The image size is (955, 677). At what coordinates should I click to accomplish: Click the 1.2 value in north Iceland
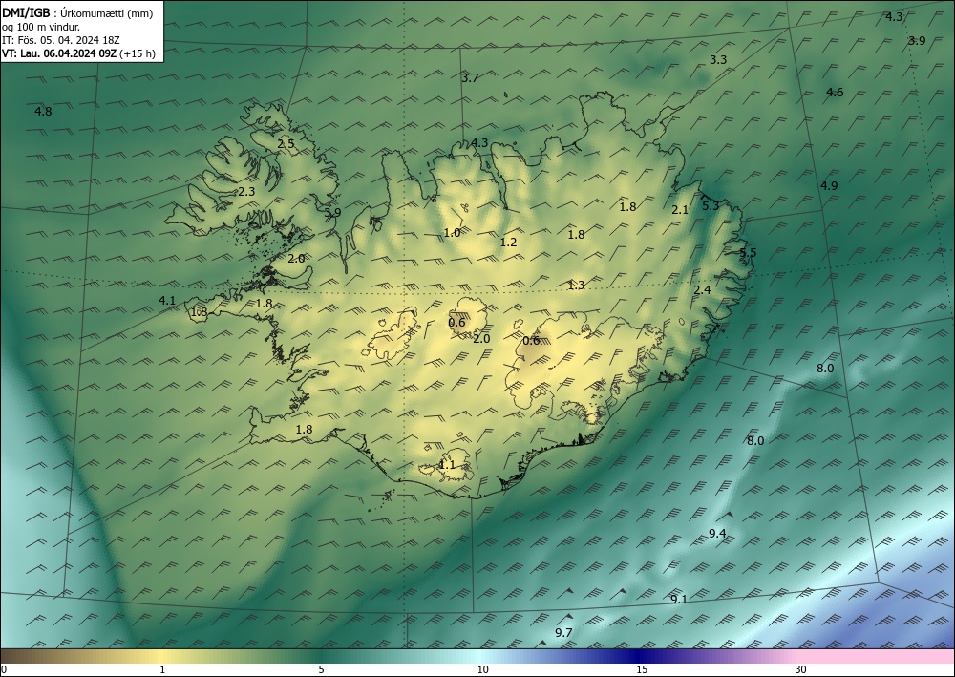509,243
